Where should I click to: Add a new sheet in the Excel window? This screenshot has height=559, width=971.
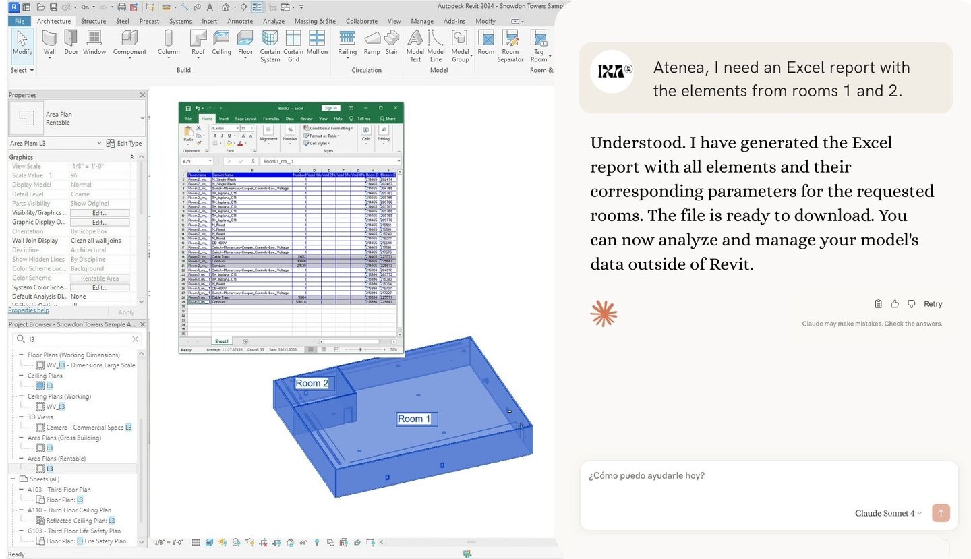[245, 341]
